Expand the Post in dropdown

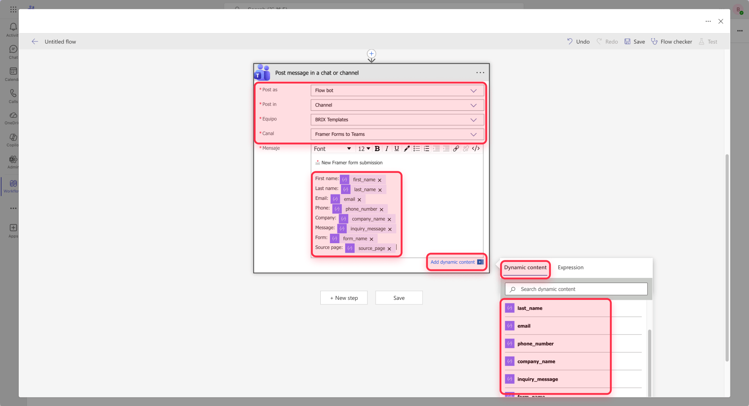[x=397, y=105]
